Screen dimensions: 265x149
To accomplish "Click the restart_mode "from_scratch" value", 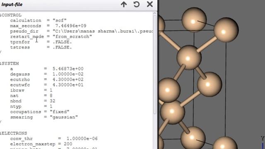I will pos(72,36).
